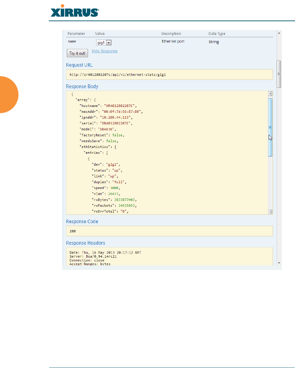Click the "rxBytes" line in response
Screen dimensions: 295x368
tap(114, 200)
